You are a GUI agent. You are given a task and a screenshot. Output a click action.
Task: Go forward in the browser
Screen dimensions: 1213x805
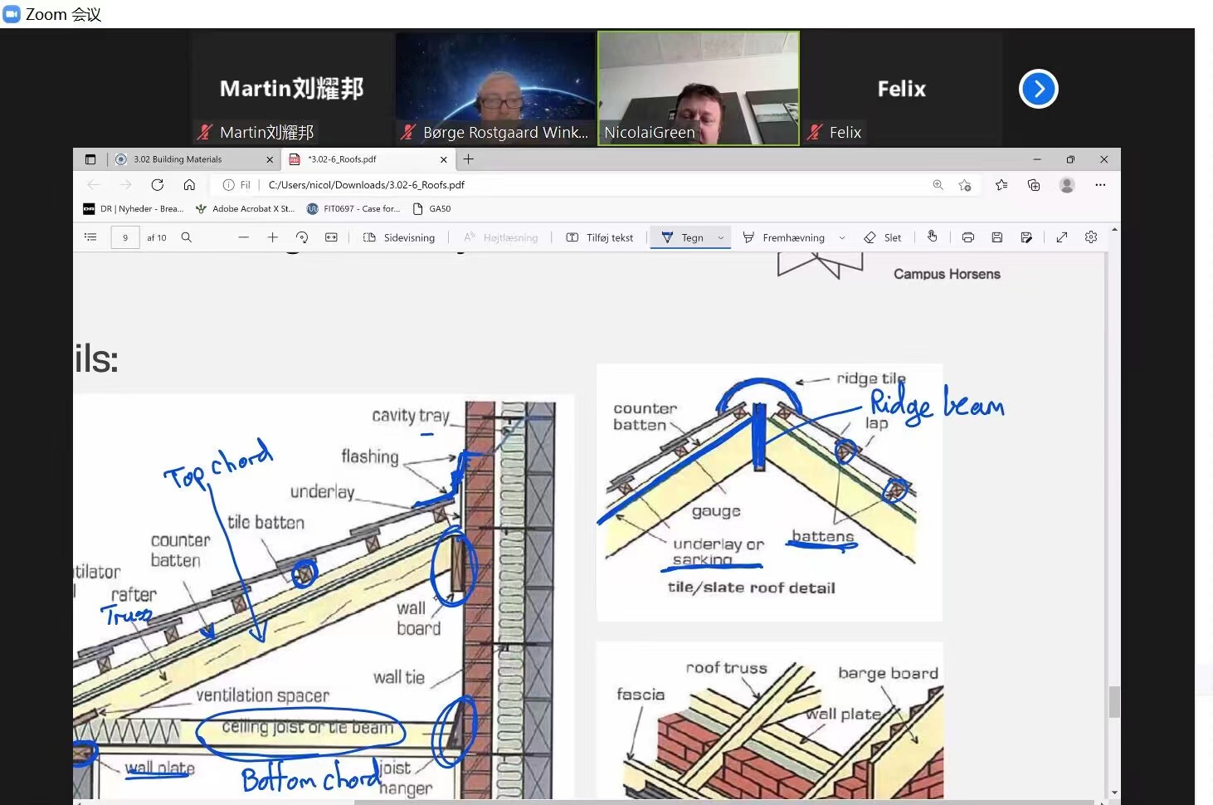(125, 184)
